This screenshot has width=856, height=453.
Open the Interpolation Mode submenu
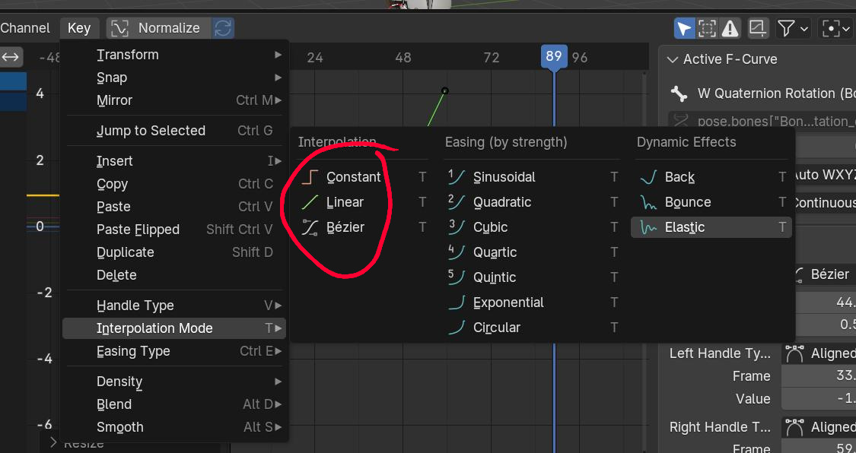point(174,328)
